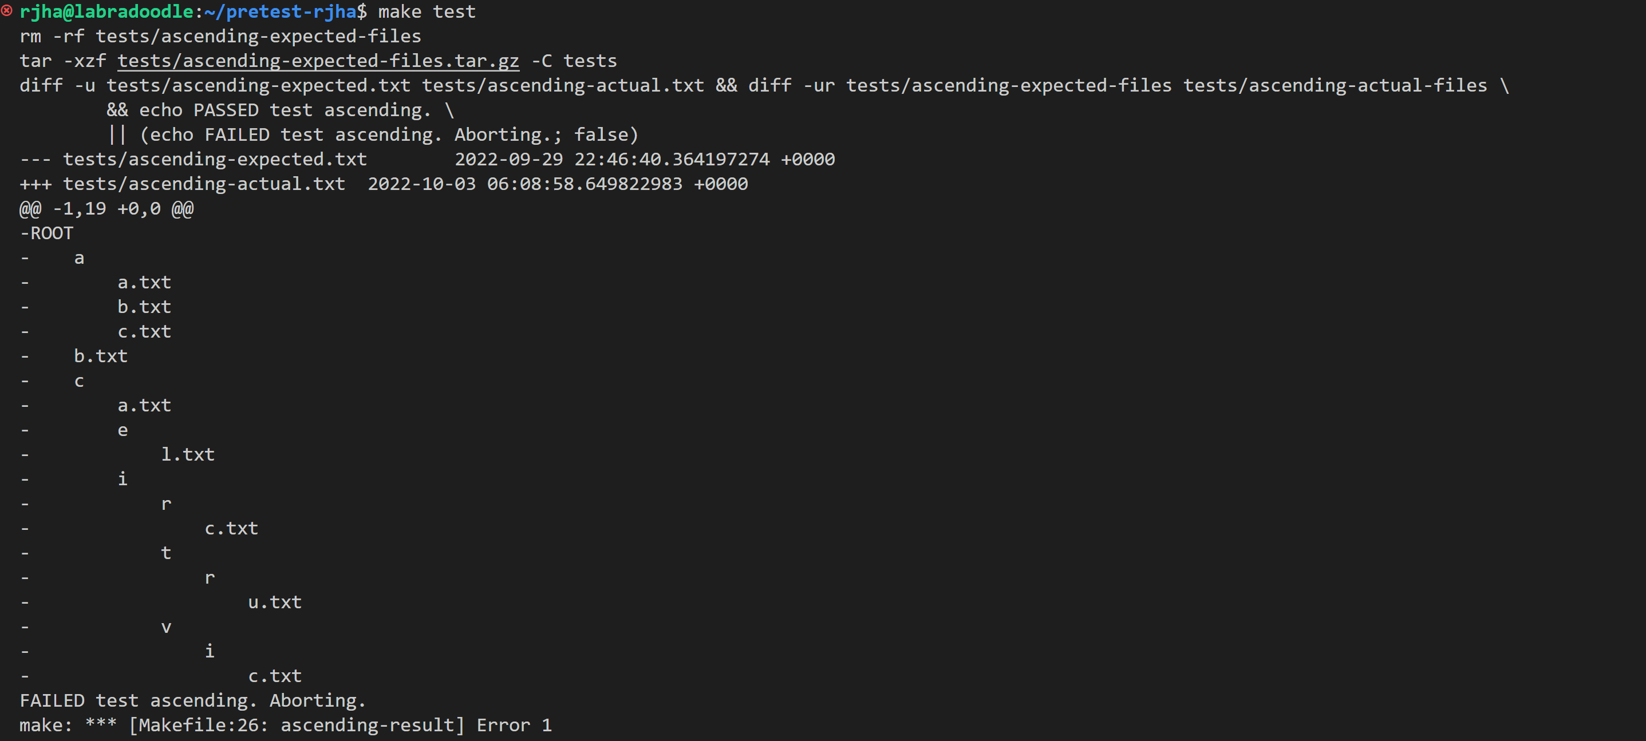Click the "-ROOT" diff line

click(x=46, y=233)
